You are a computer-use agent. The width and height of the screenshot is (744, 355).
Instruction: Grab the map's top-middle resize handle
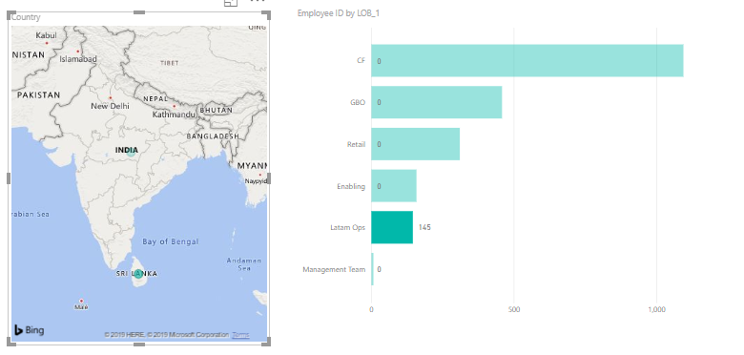click(139, 12)
